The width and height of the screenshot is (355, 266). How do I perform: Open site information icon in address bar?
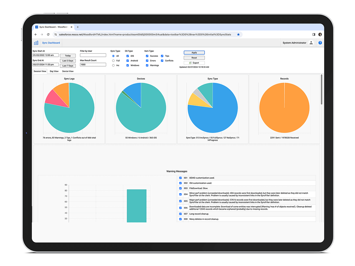coord(55,35)
